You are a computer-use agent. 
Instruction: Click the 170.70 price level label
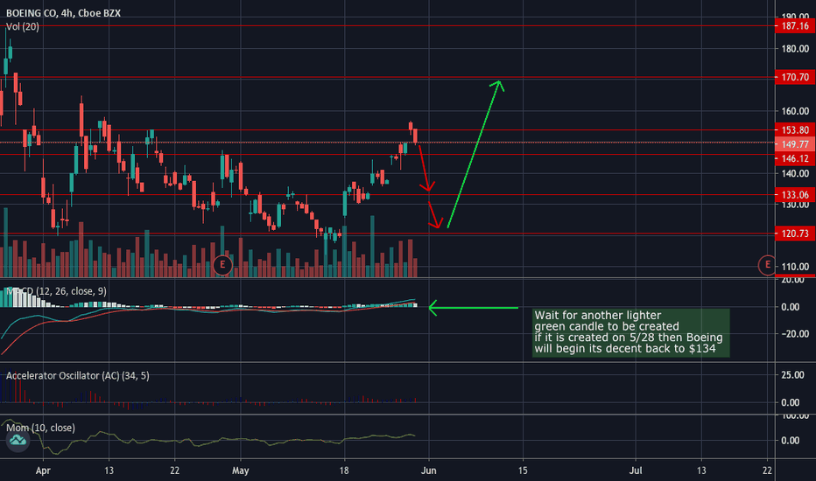click(x=795, y=78)
